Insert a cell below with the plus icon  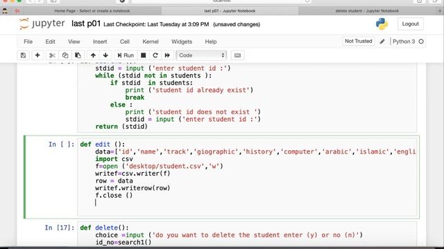tap(37, 55)
